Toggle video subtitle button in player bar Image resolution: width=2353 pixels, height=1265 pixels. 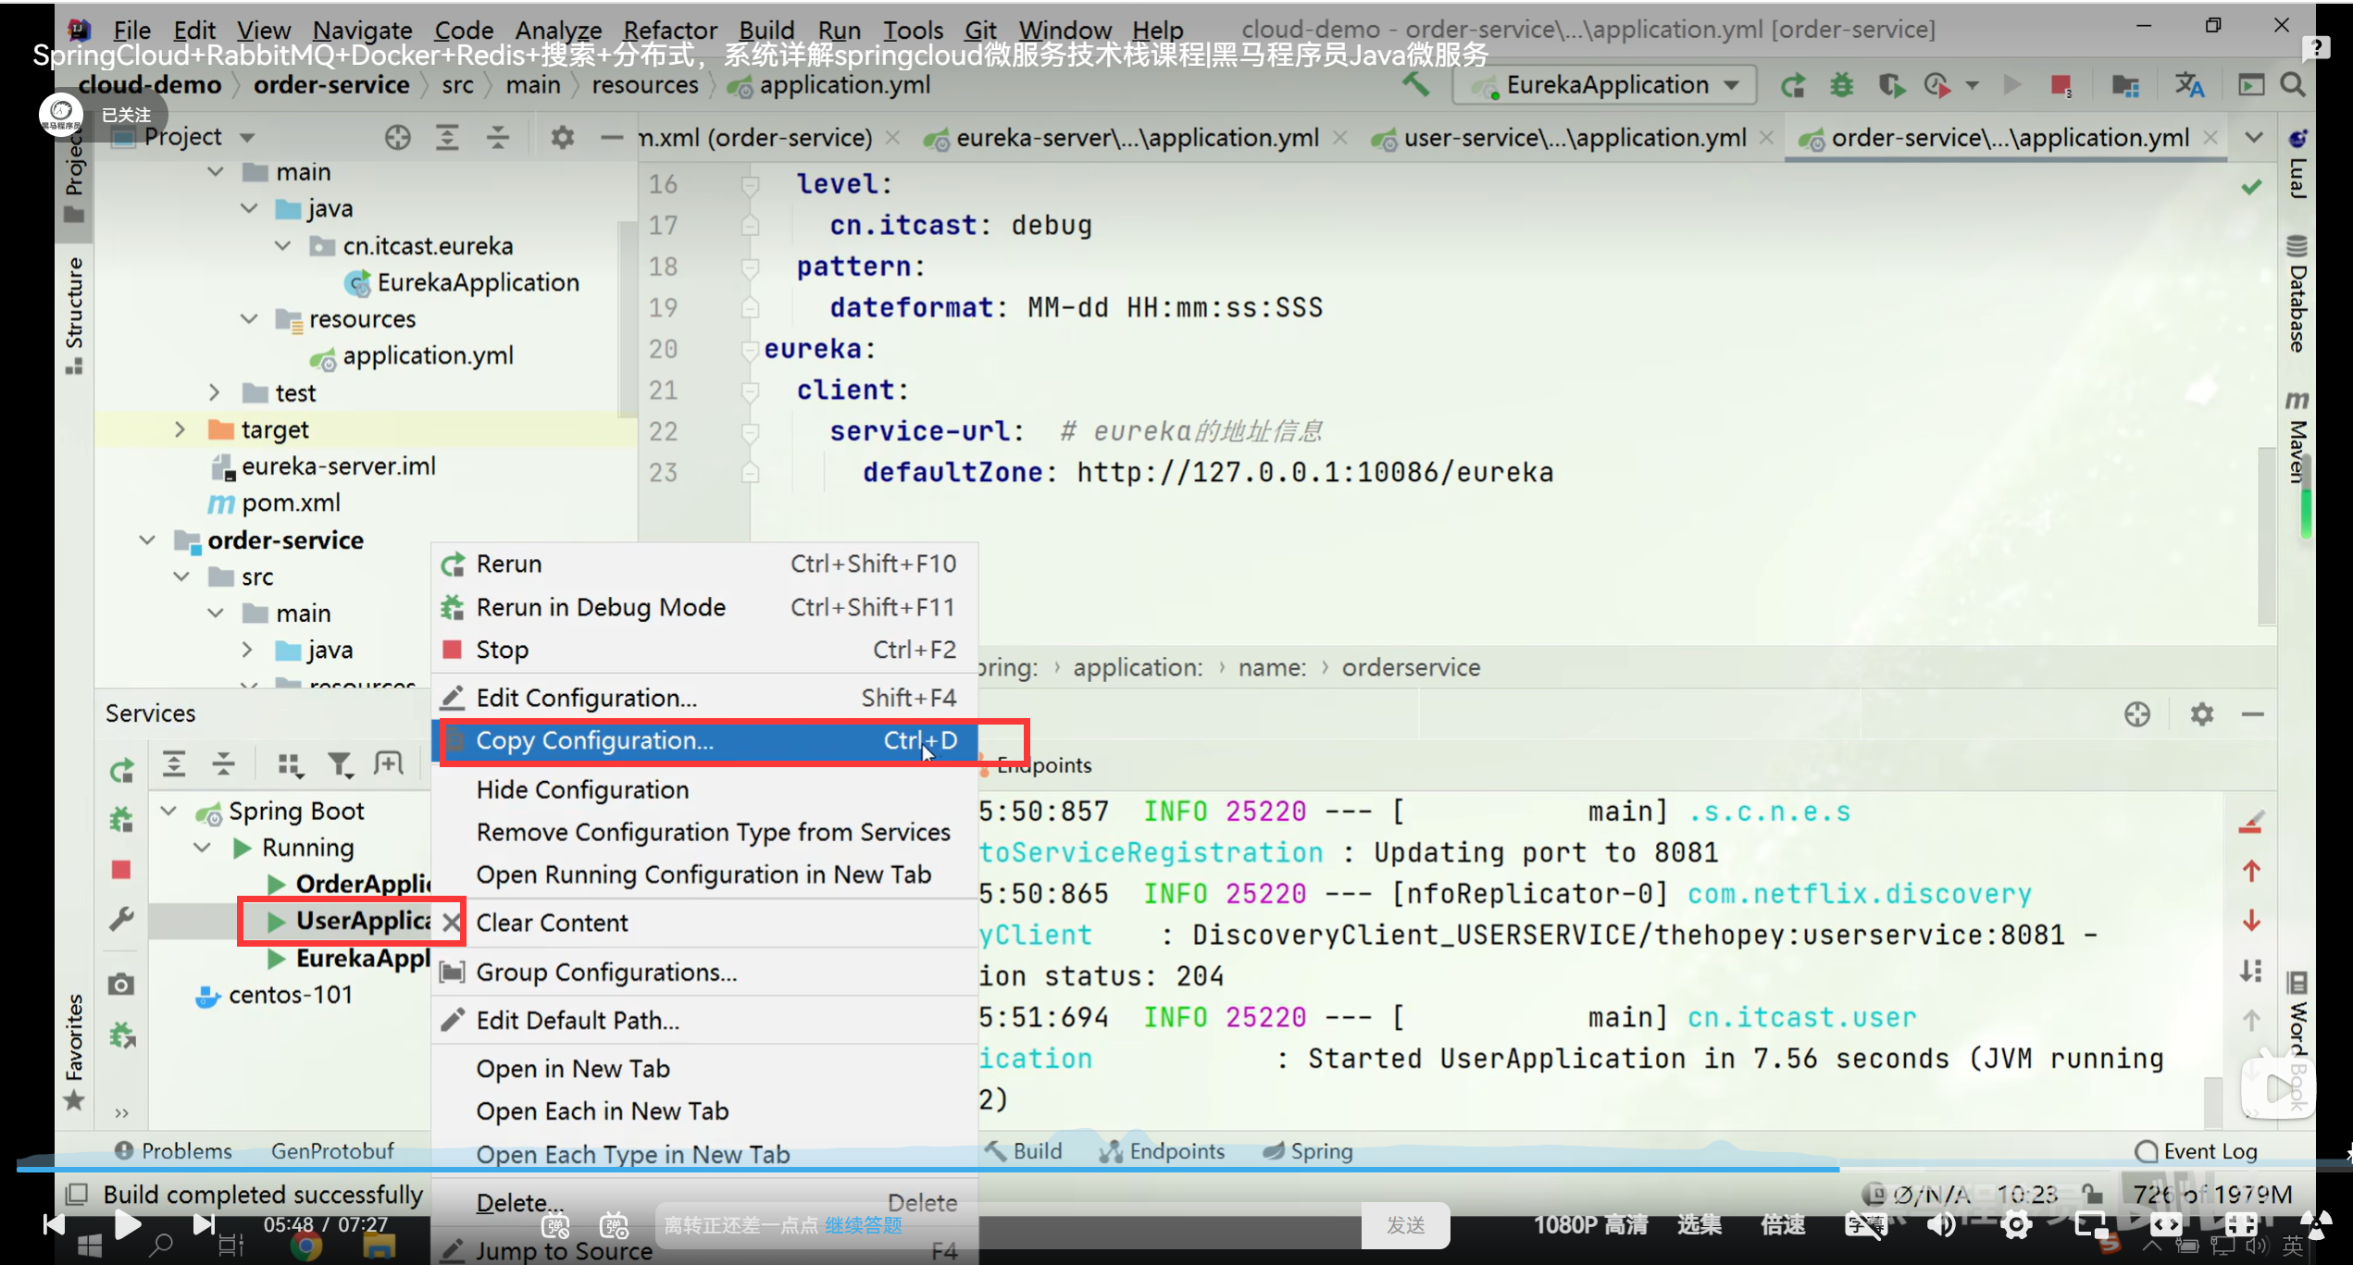click(1865, 1225)
